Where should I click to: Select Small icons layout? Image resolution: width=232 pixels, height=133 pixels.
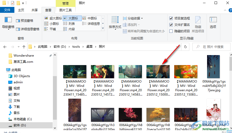52,24
